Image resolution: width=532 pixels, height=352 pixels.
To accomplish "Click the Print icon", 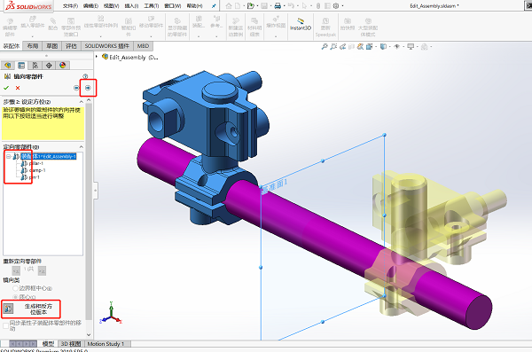I will (x=278, y=6).
